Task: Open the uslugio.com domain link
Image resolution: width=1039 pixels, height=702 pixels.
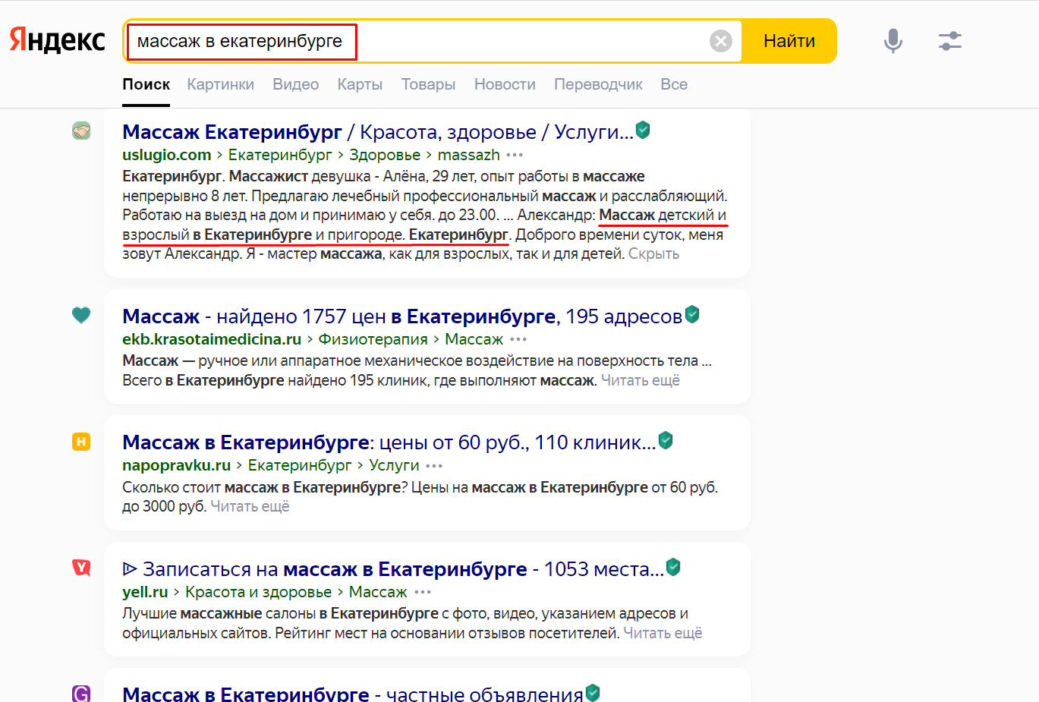Action: pos(167,155)
